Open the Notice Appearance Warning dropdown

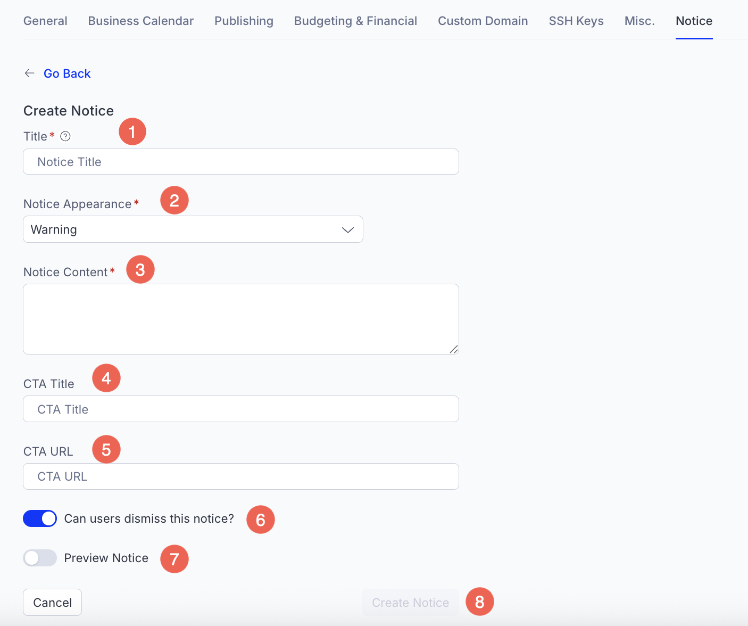(x=193, y=229)
